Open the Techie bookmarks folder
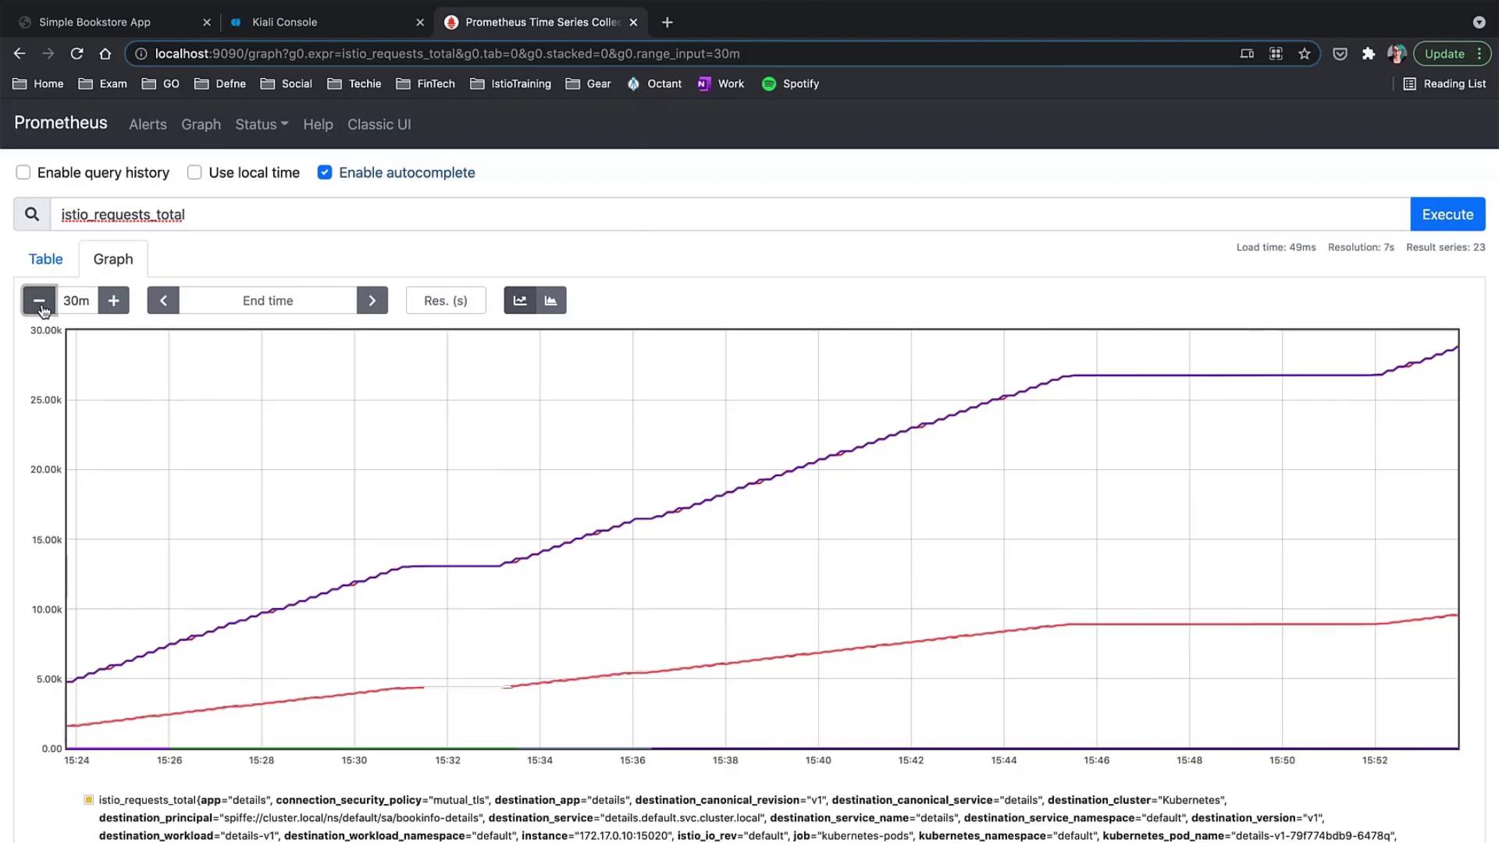Screen dimensions: 1499x843 [x=354, y=84]
